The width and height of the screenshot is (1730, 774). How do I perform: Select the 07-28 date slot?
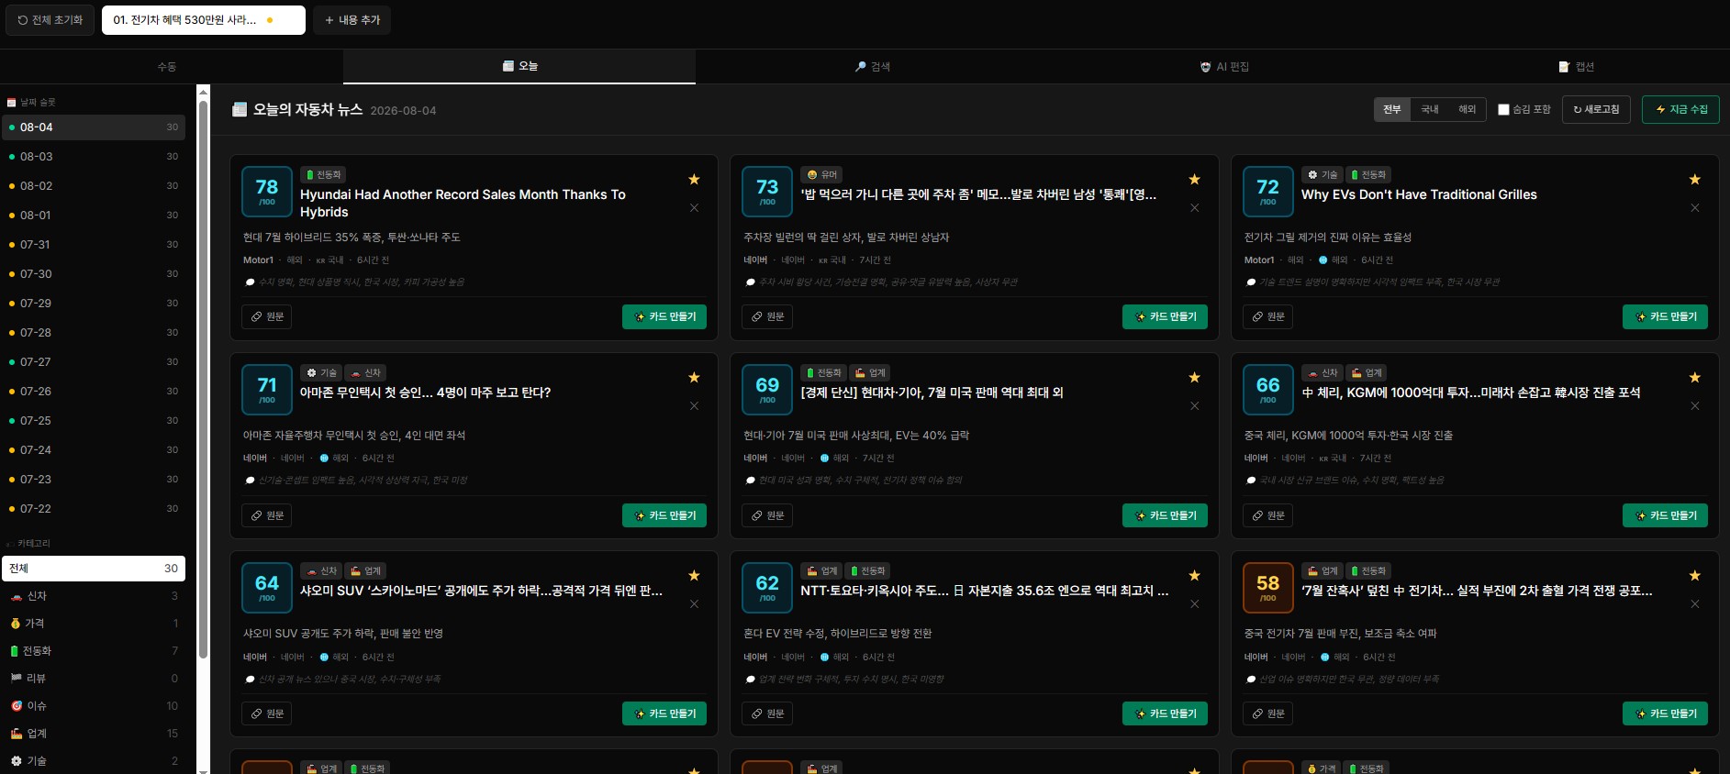[x=94, y=333]
